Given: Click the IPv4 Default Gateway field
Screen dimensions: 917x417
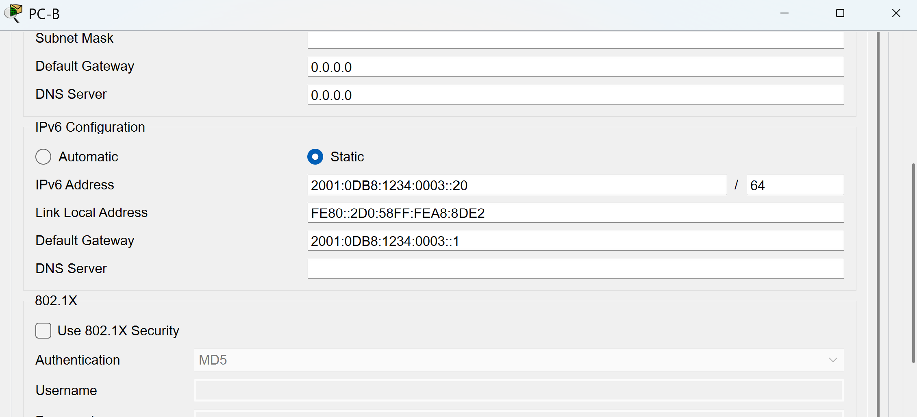Looking at the screenshot, I should coord(575,67).
